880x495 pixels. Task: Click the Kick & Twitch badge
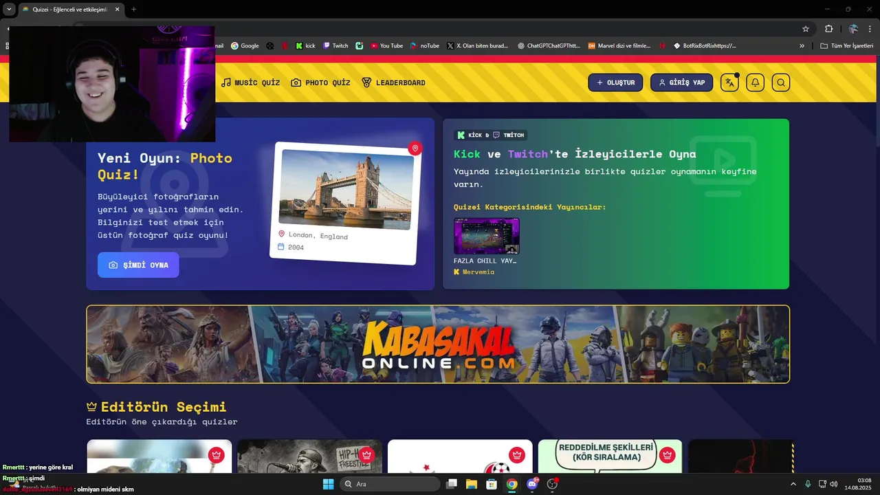point(491,135)
